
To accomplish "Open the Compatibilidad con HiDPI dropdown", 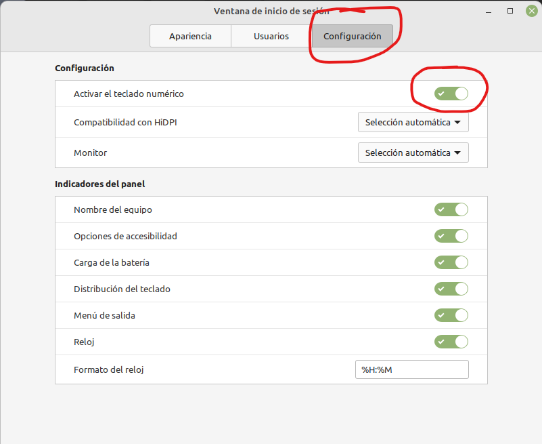I will 413,122.
